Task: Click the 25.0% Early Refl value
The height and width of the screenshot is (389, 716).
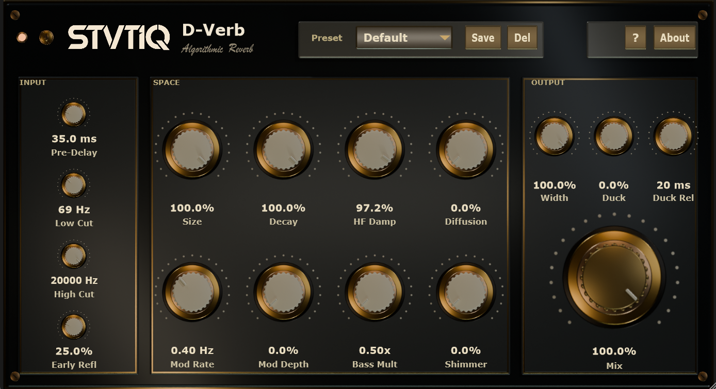Action: [x=74, y=351]
